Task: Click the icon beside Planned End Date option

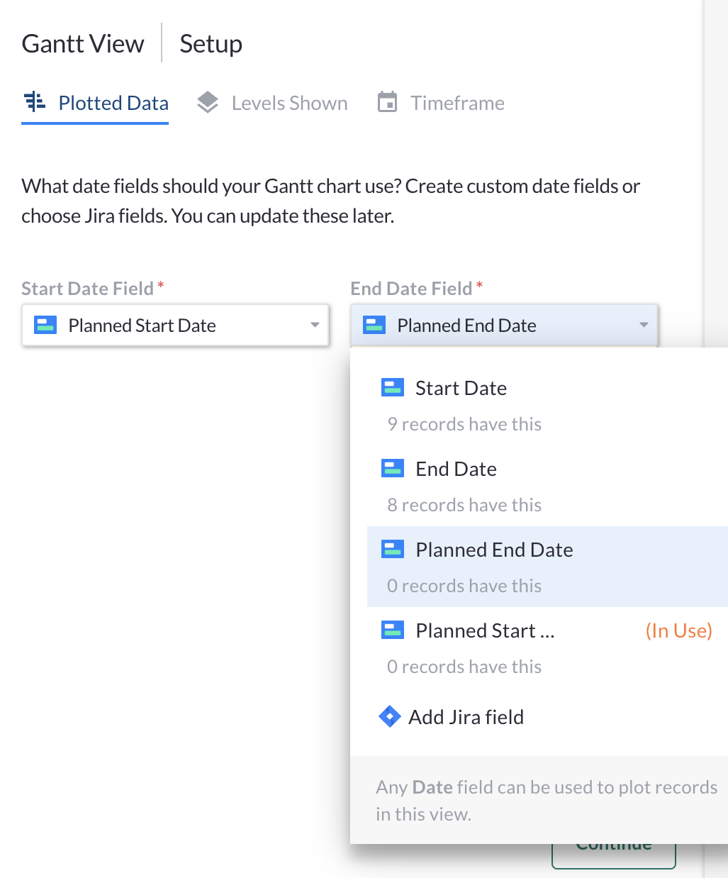Action: (393, 549)
